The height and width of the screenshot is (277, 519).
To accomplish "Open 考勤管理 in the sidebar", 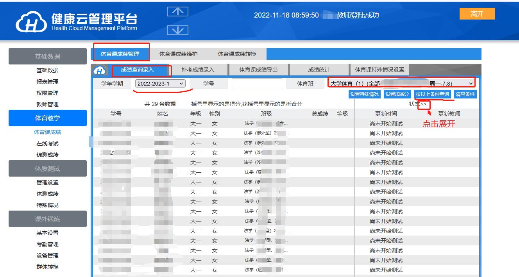I will (47, 244).
